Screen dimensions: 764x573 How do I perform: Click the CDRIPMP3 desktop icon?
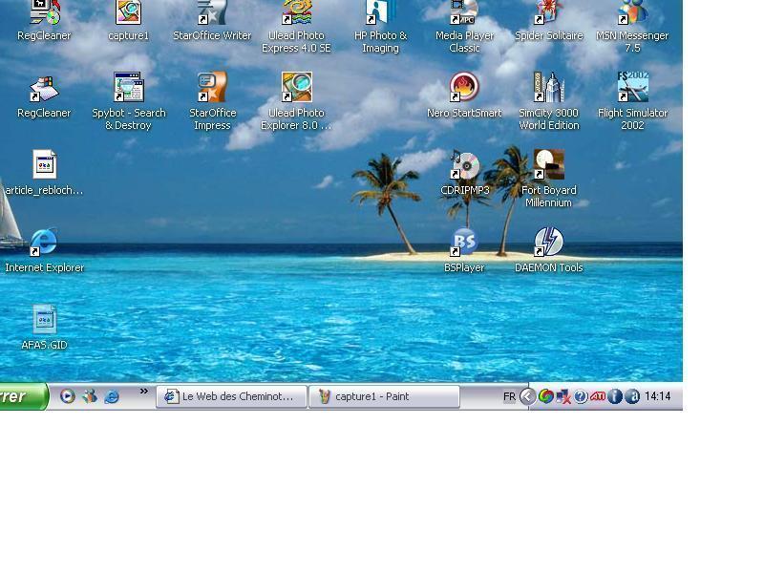465,165
